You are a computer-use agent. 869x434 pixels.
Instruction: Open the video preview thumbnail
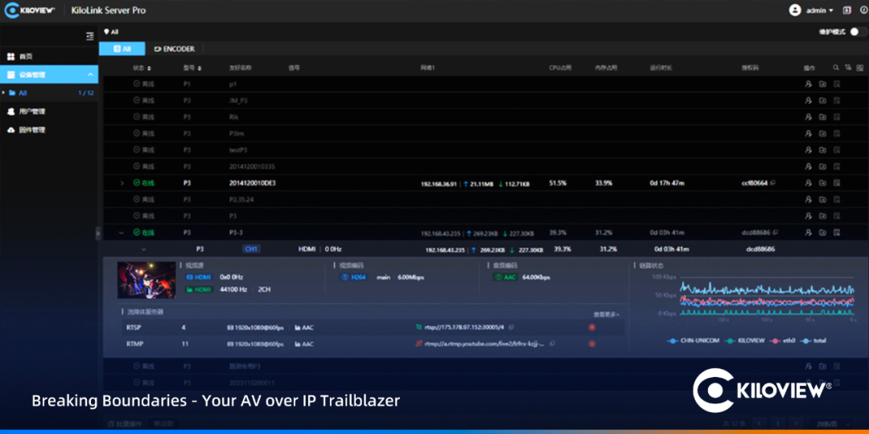[x=146, y=280]
